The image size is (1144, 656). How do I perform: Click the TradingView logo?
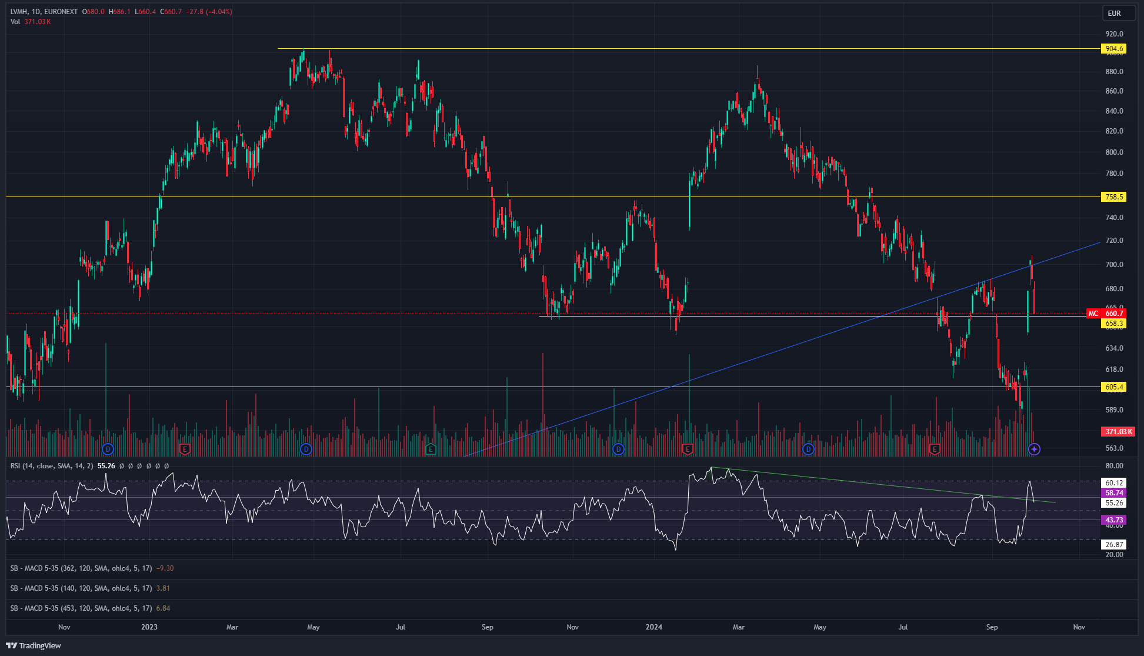pos(34,645)
